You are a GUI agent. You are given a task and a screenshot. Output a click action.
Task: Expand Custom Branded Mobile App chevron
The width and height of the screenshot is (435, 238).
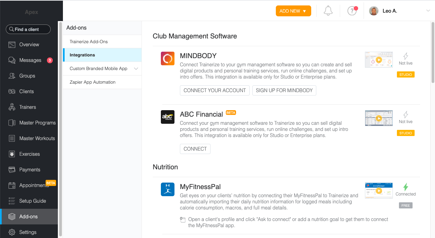(136, 69)
